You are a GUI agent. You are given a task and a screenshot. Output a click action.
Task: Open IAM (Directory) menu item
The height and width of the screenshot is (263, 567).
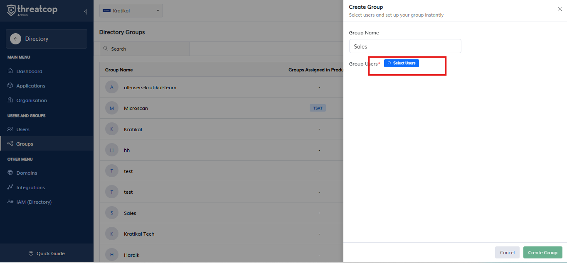pos(34,202)
